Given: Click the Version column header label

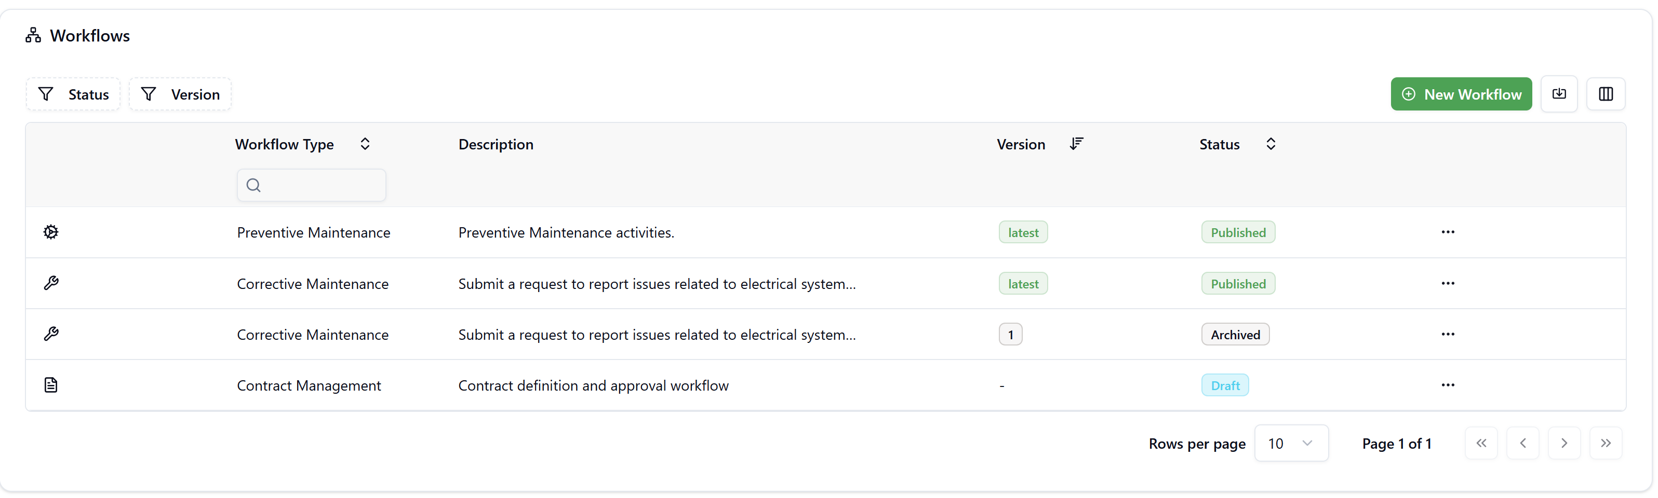Looking at the screenshot, I should pyautogui.click(x=1021, y=145).
